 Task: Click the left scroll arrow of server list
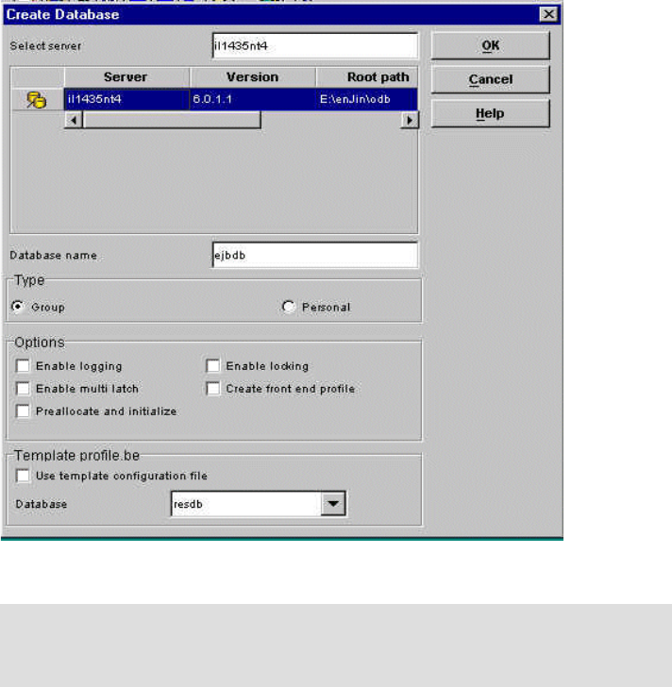point(74,120)
